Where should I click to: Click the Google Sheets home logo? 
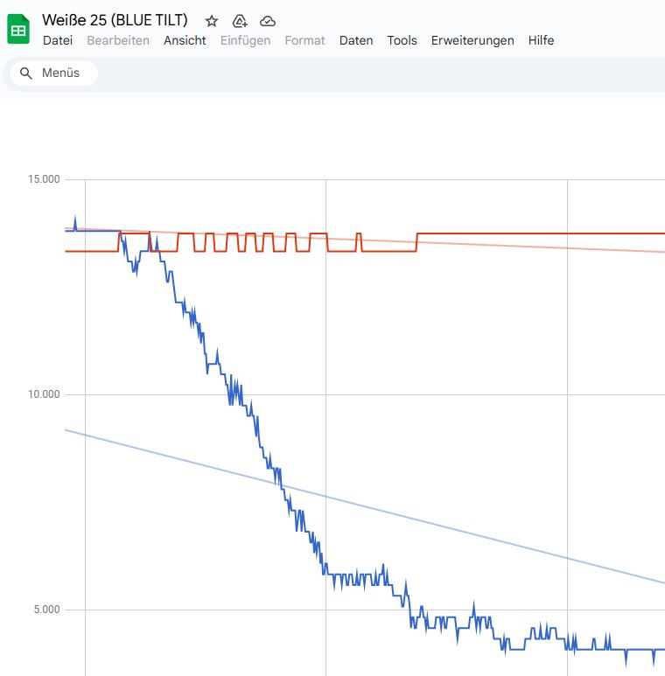tap(18, 30)
